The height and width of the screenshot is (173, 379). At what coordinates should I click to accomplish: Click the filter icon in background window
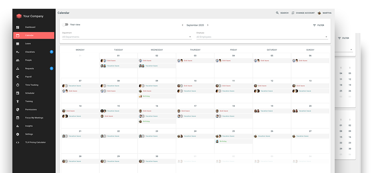(x=340, y=38)
